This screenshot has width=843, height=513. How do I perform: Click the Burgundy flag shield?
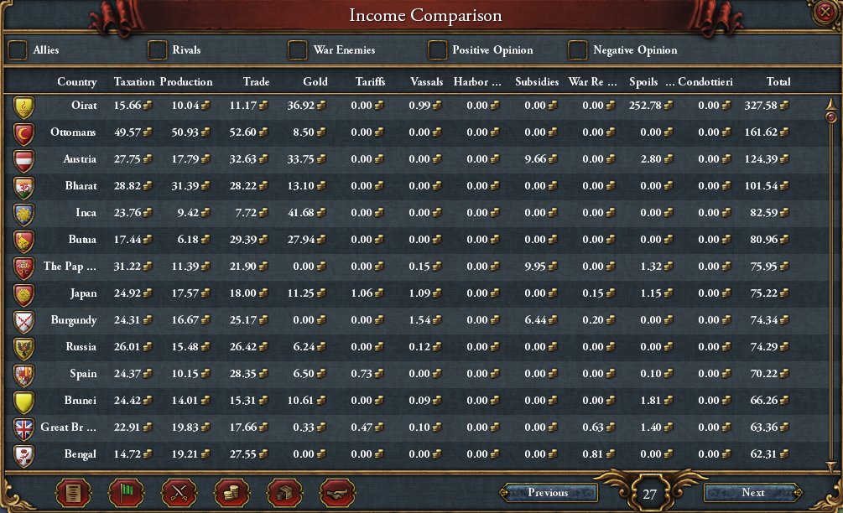click(x=23, y=322)
